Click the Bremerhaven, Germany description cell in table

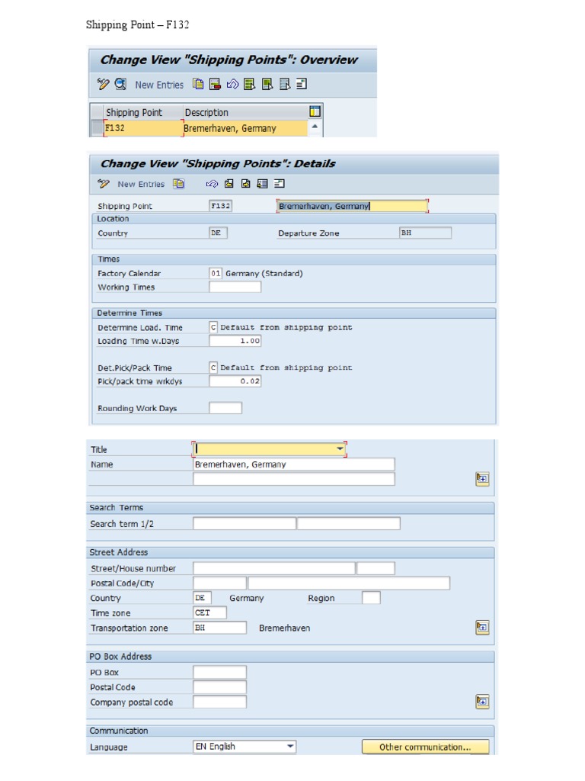(245, 128)
